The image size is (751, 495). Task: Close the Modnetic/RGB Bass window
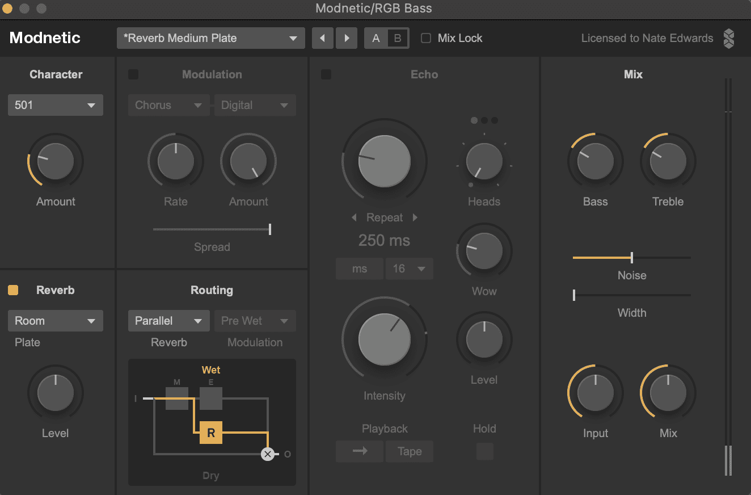tap(8, 9)
